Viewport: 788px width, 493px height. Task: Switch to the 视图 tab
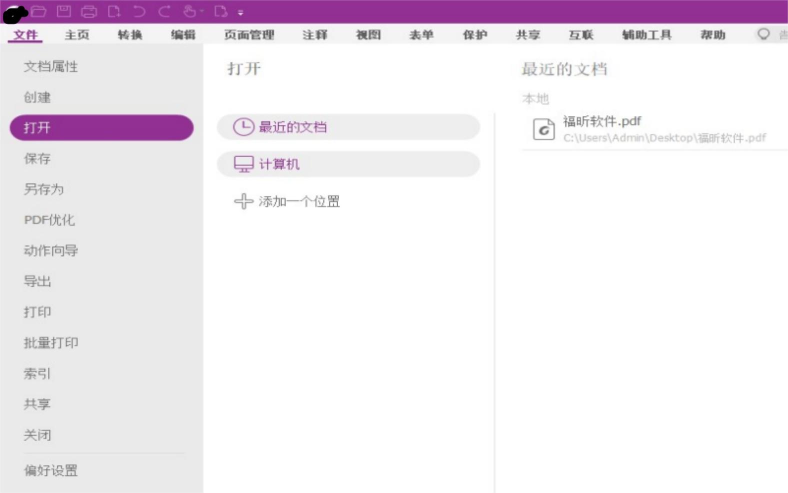pos(368,34)
